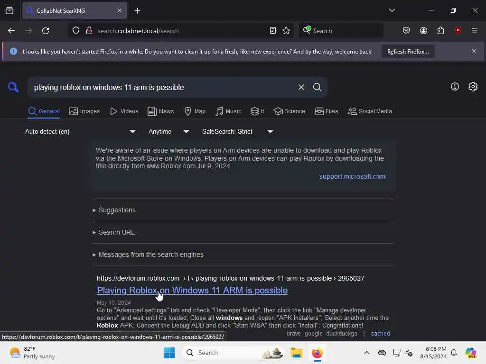Click the Refresh Firefox button
Image resolution: width=486 pixels, height=364 pixels.
(408, 52)
